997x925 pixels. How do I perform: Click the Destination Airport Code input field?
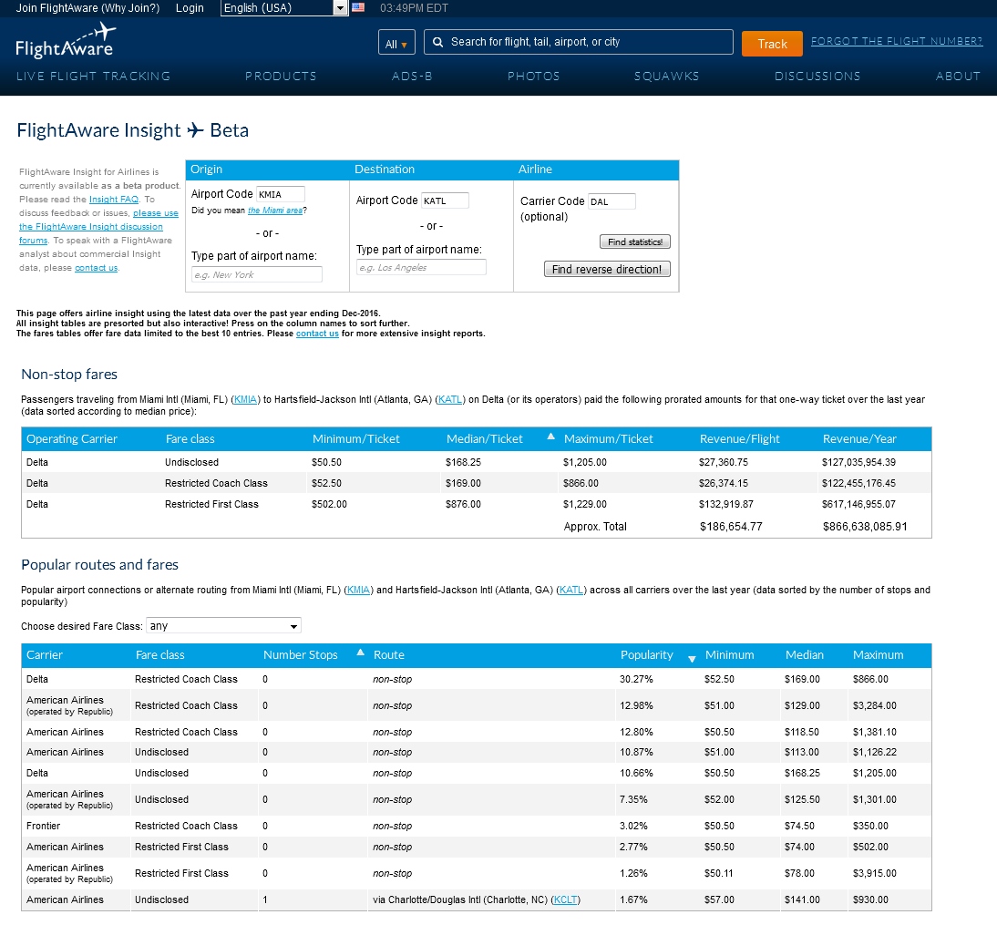(446, 200)
